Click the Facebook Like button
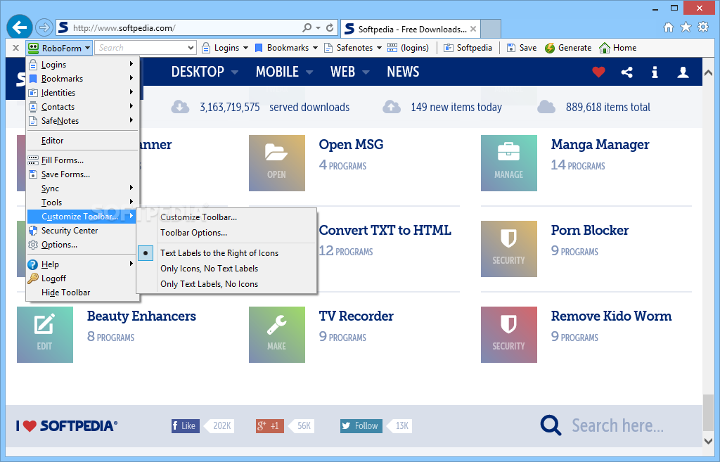Screen dimensions: 720x462 click(186, 426)
